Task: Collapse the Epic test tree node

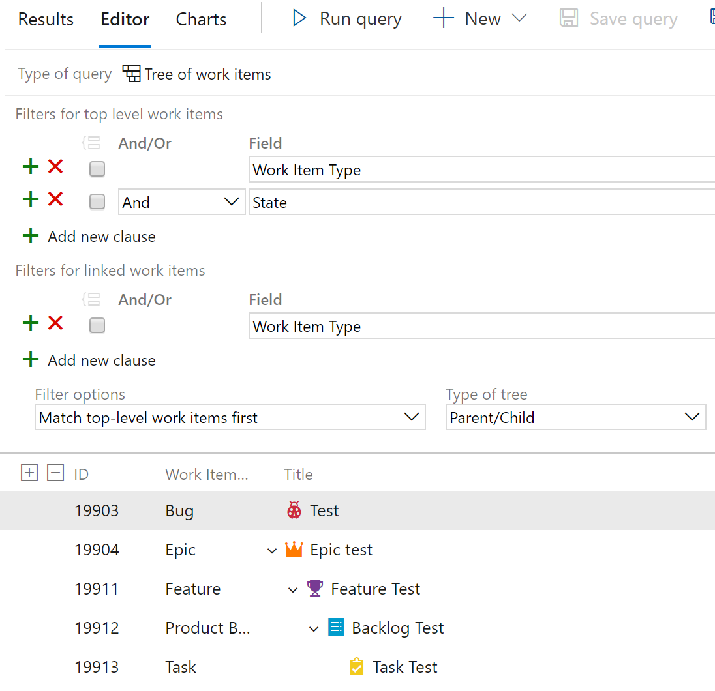Action: tap(272, 551)
